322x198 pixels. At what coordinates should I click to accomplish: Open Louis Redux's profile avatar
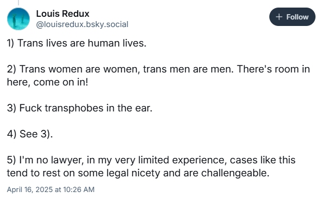[18, 19]
